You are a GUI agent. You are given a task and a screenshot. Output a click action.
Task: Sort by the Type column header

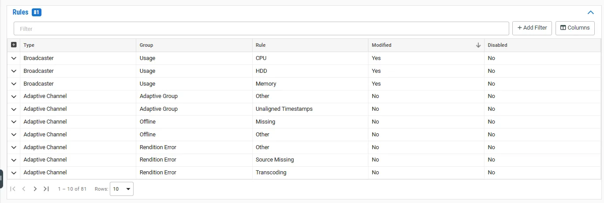pyautogui.click(x=29, y=45)
